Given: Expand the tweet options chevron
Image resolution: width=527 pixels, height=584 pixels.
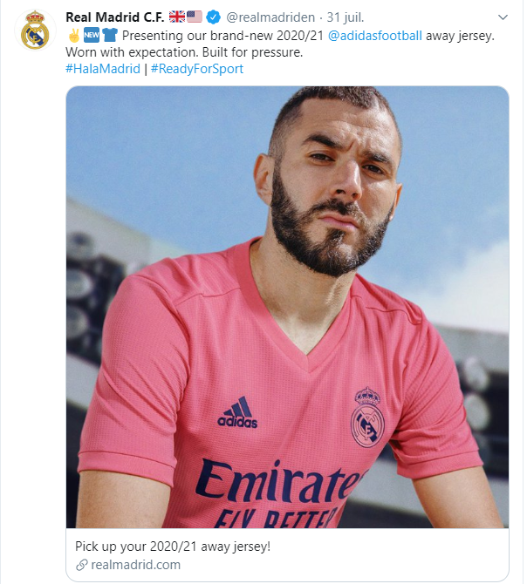Looking at the screenshot, I should 503,17.
